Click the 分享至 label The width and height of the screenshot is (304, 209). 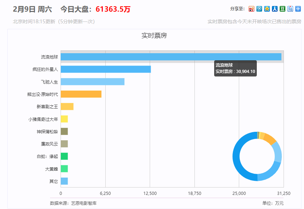coord(237,9)
